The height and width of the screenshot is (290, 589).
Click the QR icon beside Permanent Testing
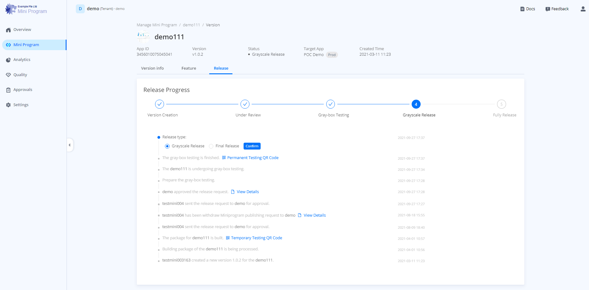point(224,158)
